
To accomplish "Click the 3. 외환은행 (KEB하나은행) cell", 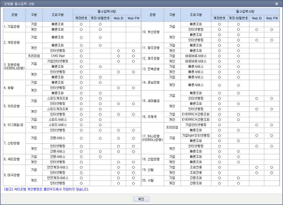I will [x=14, y=66].
